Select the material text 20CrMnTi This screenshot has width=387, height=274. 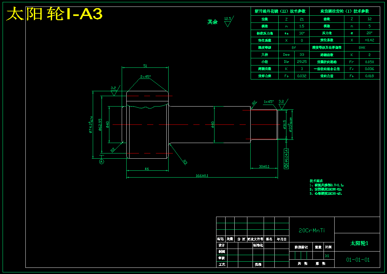point(312,230)
